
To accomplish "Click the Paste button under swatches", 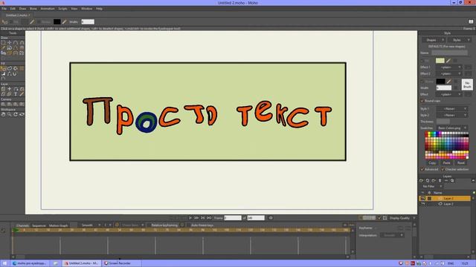I will pos(446,163).
